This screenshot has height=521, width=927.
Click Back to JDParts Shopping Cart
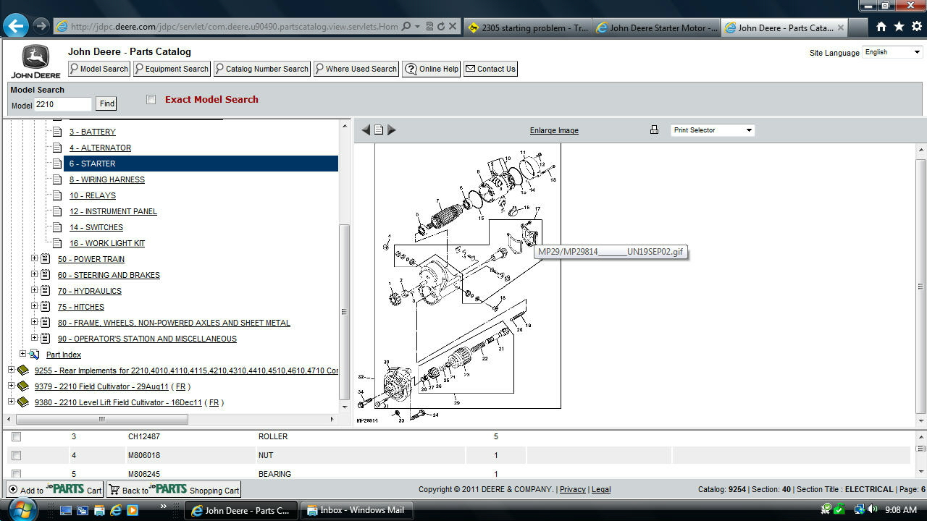(174, 490)
